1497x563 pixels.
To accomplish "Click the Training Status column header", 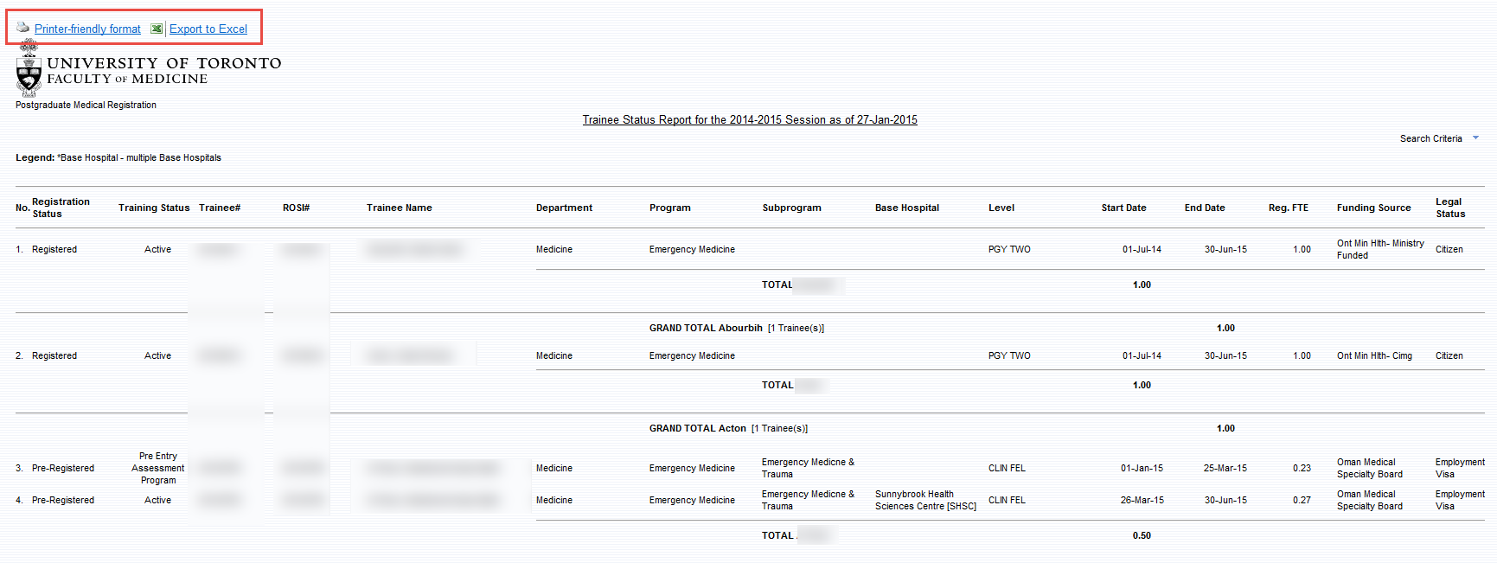I will [x=153, y=208].
